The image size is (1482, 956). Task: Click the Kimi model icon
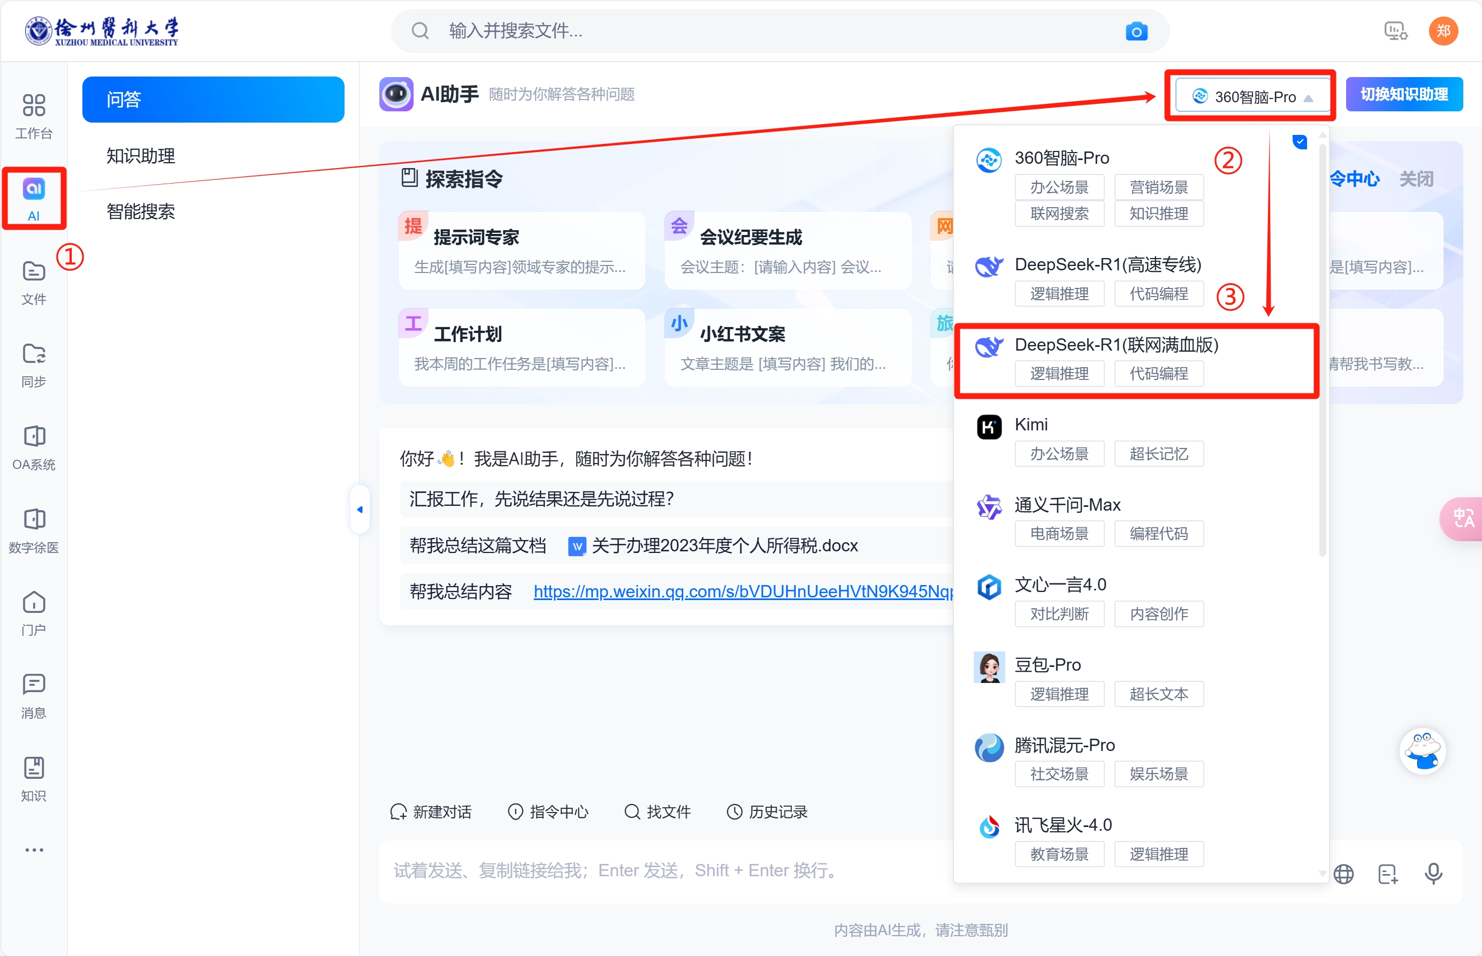point(989,427)
